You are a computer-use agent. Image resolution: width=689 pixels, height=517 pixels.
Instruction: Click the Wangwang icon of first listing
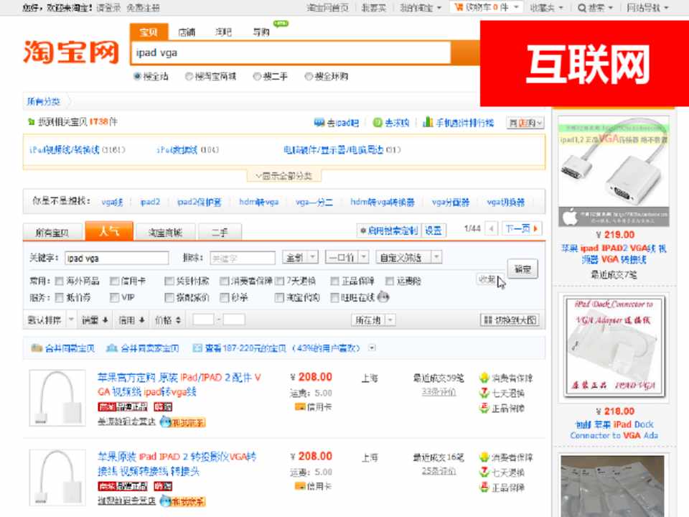(166, 422)
